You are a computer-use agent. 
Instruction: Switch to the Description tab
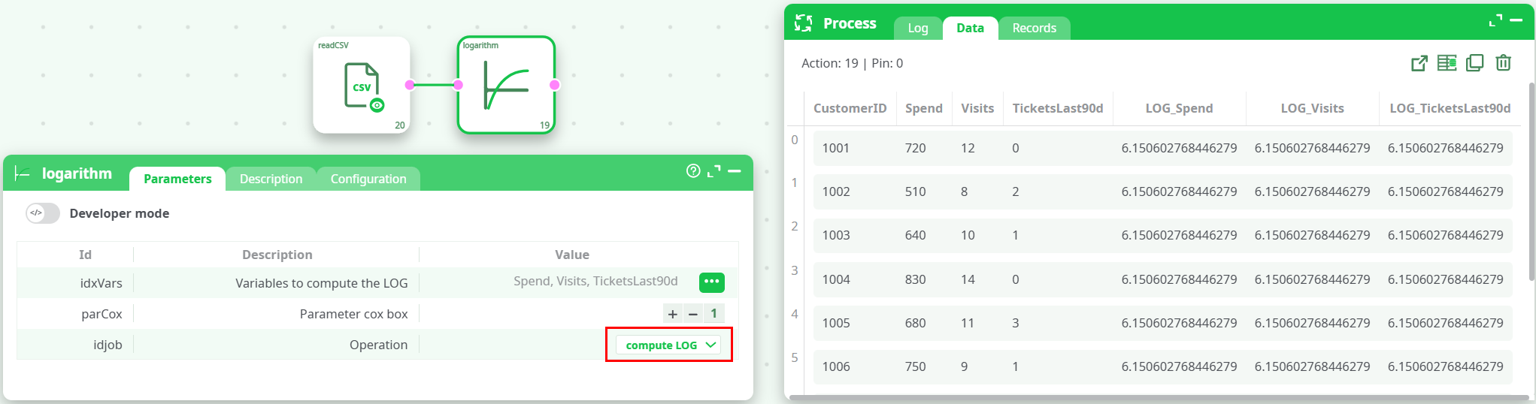(x=271, y=179)
